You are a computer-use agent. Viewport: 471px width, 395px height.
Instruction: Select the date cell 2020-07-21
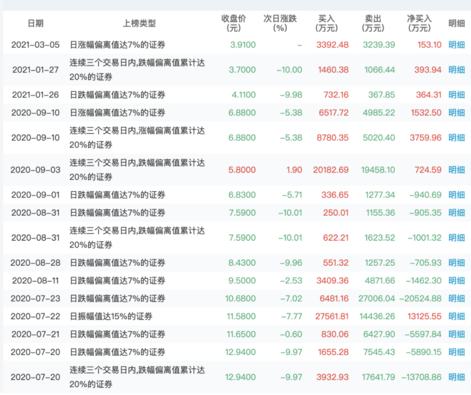pos(35,334)
